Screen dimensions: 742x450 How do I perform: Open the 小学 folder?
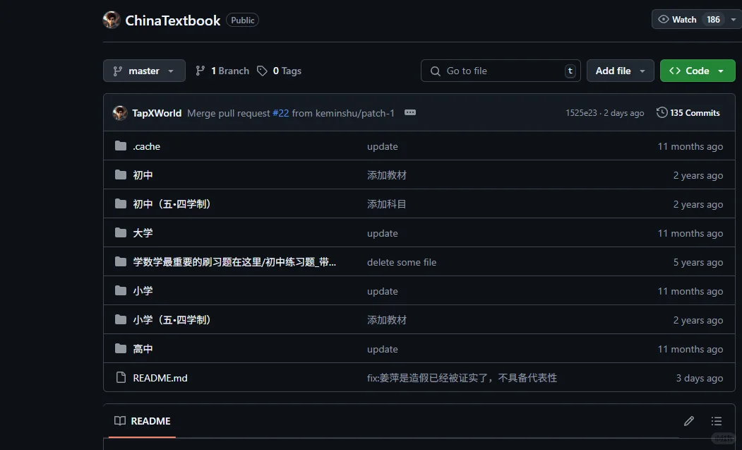(143, 291)
